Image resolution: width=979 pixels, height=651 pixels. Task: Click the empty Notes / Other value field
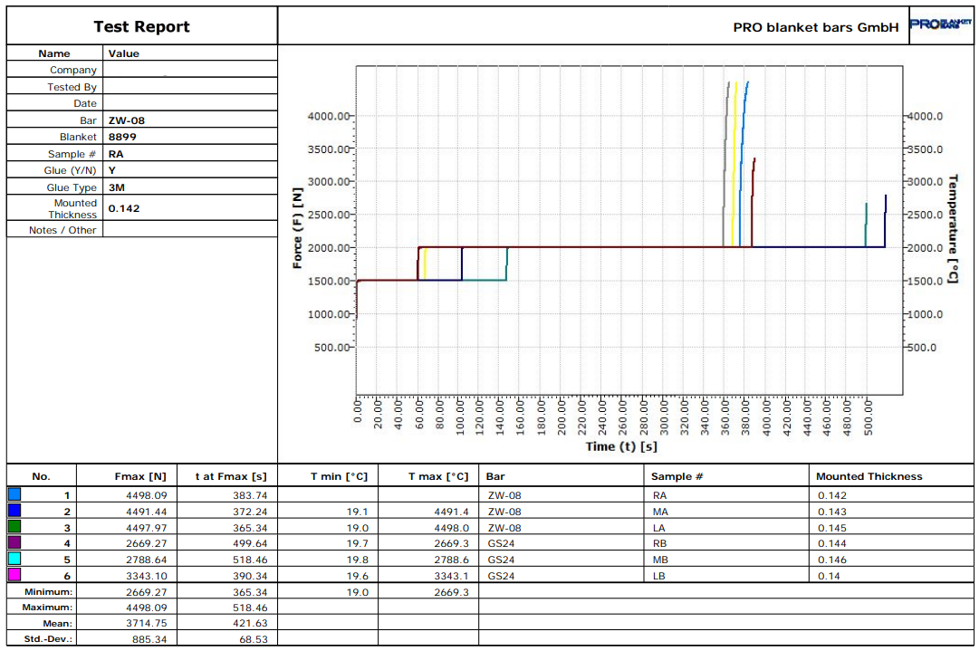[x=190, y=229]
